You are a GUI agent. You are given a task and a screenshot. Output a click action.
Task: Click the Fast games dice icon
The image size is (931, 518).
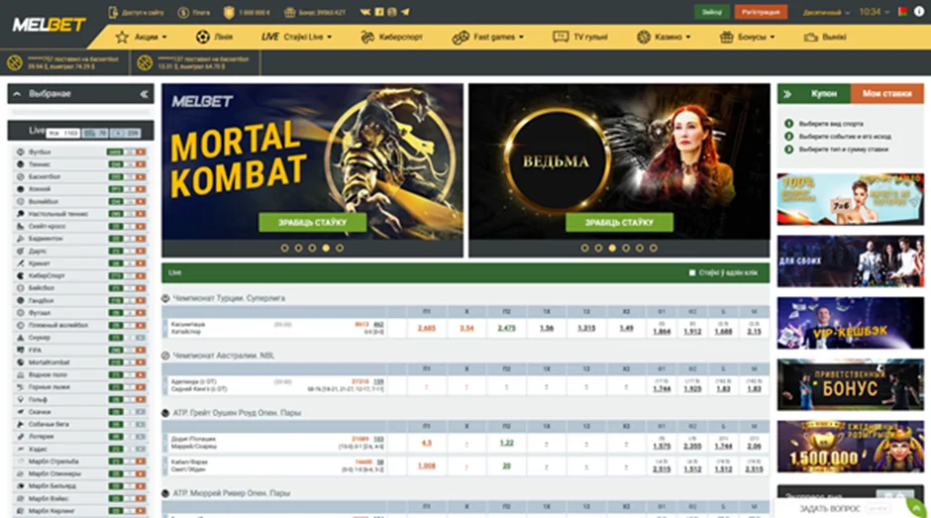point(461,37)
